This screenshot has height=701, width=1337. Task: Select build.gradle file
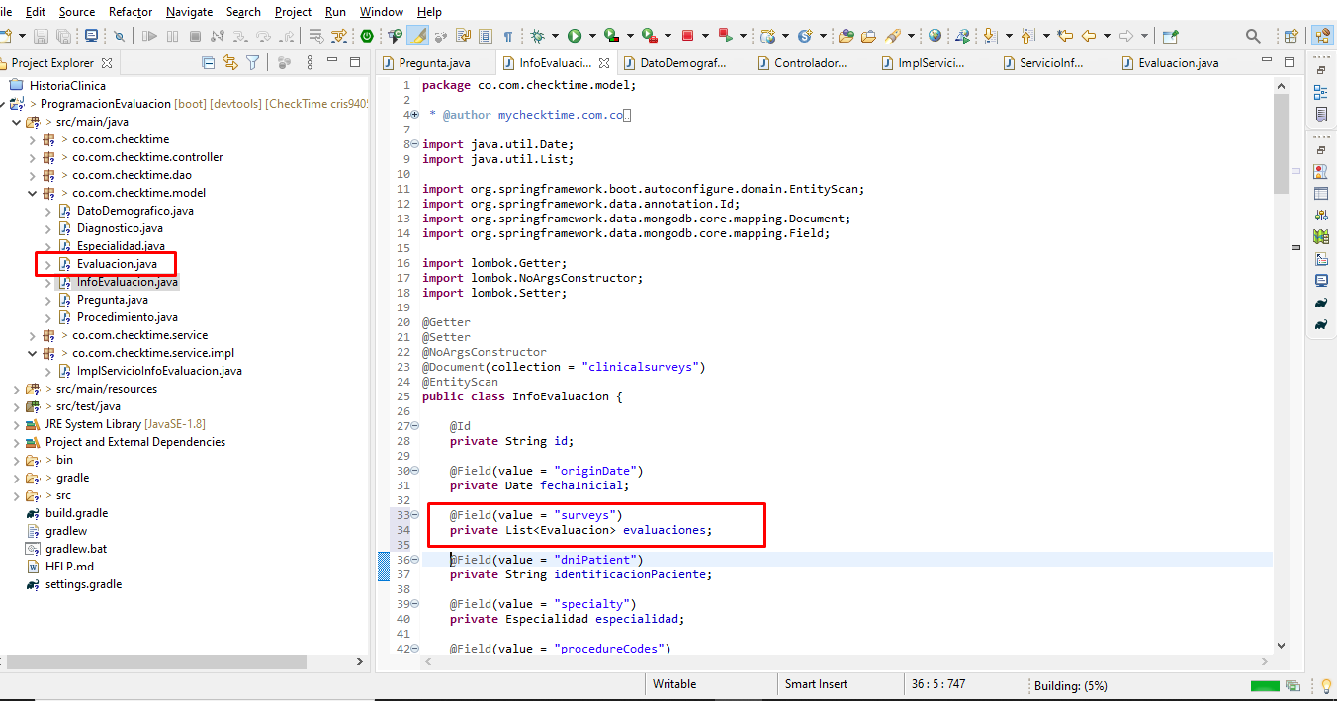76,513
